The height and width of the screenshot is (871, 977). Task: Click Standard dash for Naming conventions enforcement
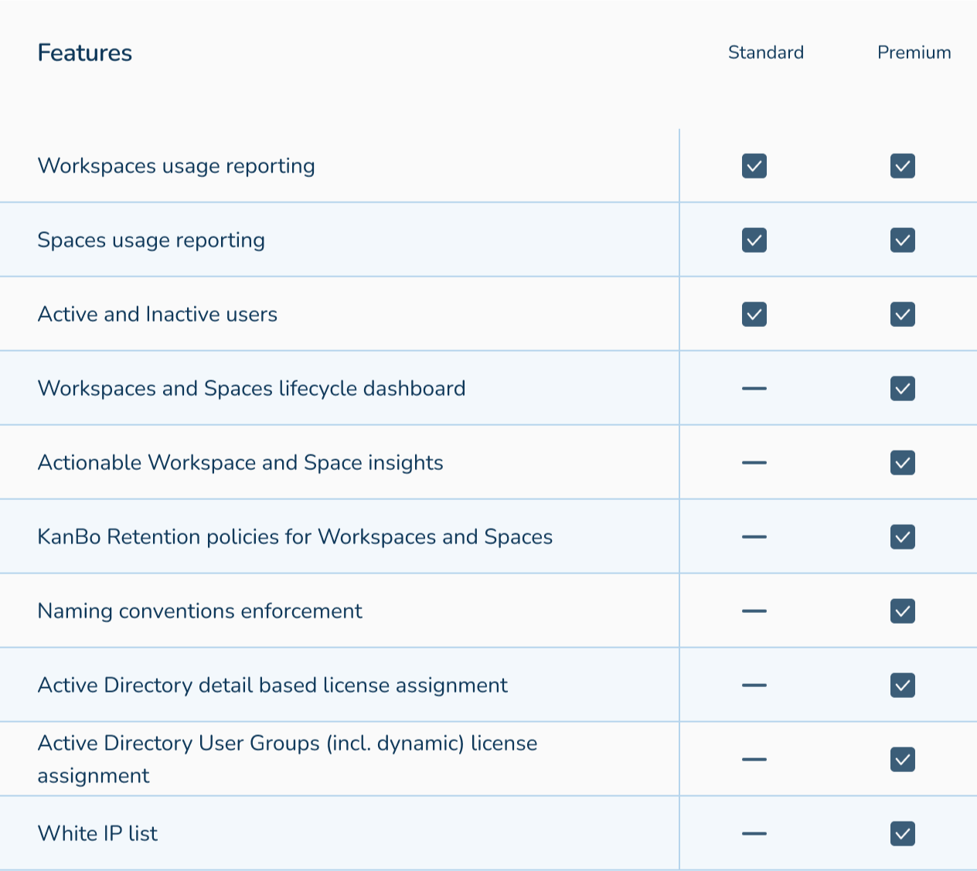pyautogui.click(x=754, y=611)
